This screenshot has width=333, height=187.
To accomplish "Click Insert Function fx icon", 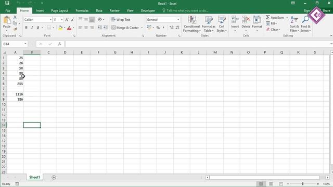I will click(59, 44).
